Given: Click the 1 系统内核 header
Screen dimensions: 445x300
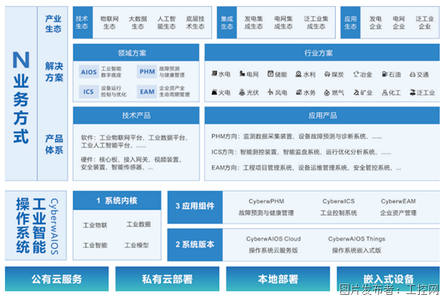Looking at the screenshot, I should click(x=117, y=200).
